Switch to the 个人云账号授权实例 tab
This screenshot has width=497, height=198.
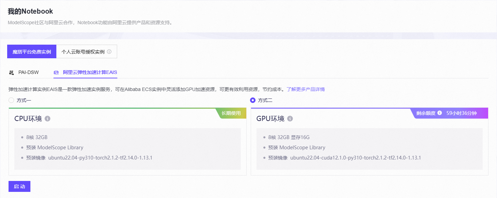pyautogui.click(x=84, y=51)
